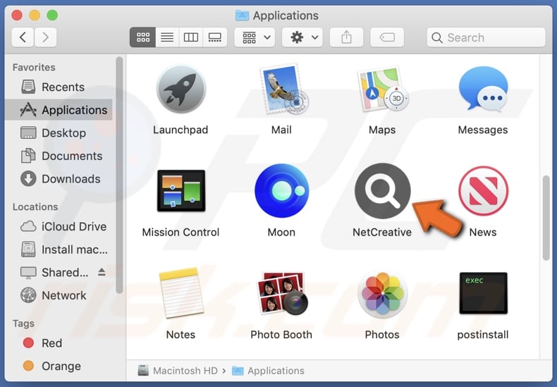The image size is (557, 387).
Task: Switch to gallery view
Action: 215,37
